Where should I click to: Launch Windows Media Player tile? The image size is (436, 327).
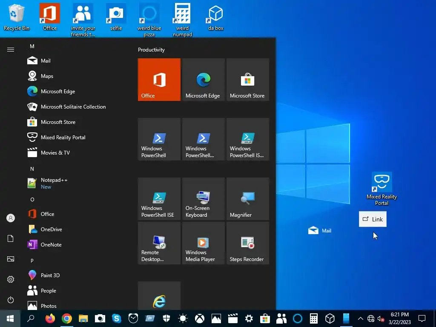coord(203,243)
